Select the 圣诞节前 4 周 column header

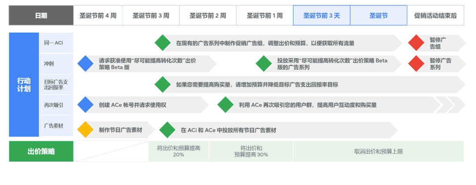(x=98, y=15)
